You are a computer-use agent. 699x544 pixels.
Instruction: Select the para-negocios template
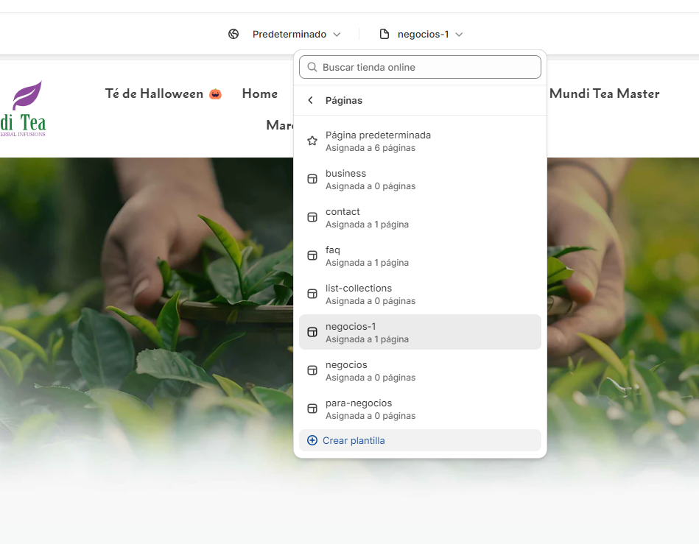(420, 409)
